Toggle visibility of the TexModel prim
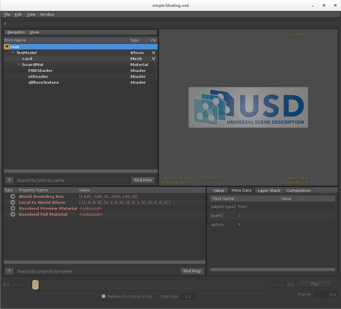Screen dimensions: 341x309 [x=153, y=53]
